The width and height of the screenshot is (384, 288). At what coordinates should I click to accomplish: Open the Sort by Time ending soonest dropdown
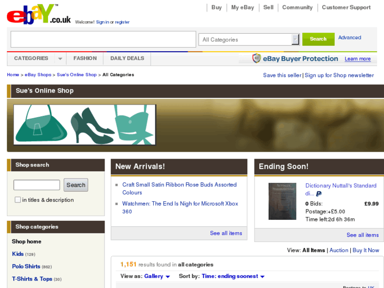(x=233, y=276)
